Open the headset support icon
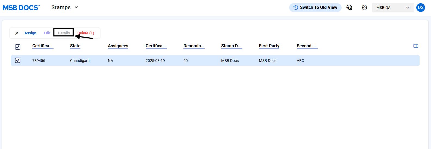This screenshot has height=149, width=431. click(x=349, y=8)
